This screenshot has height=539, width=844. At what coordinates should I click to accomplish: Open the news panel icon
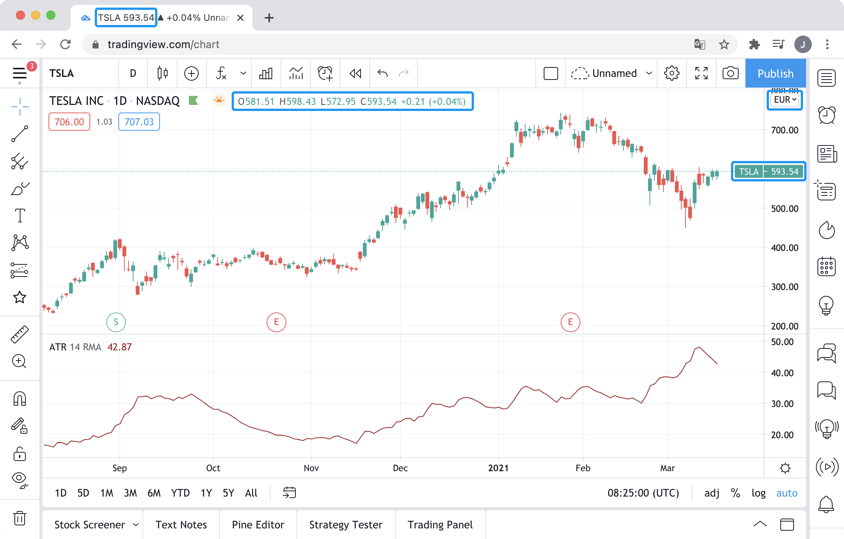coord(827,153)
